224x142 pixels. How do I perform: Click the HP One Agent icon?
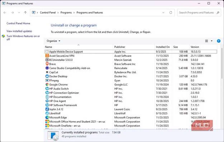point(47,101)
